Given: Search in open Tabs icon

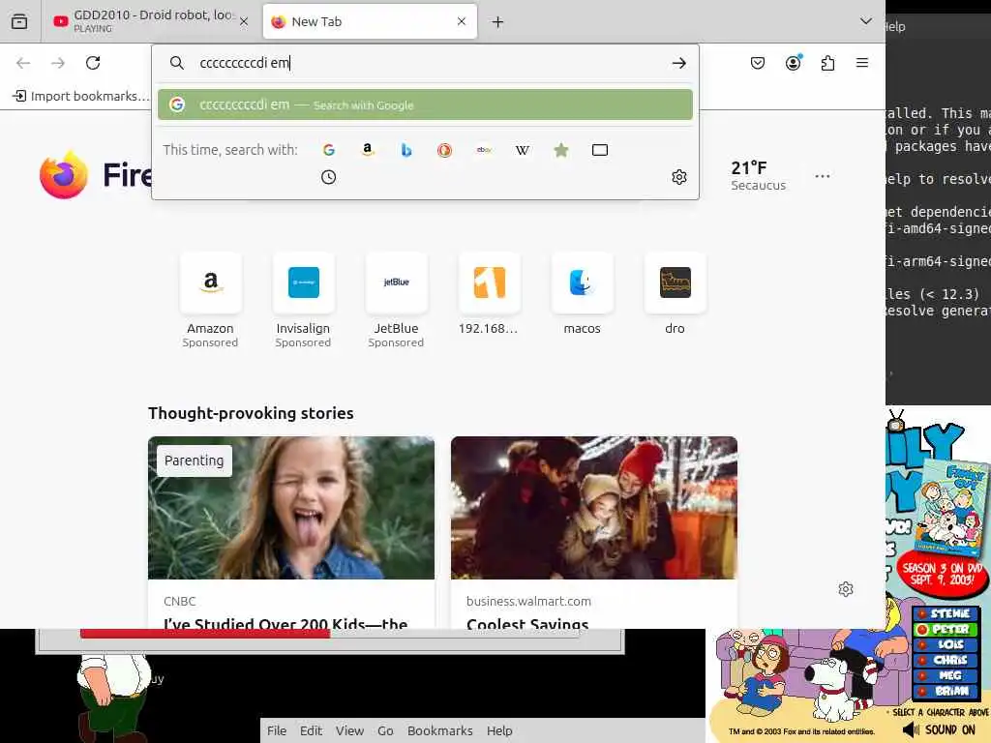Looking at the screenshot, I should 600,150.
